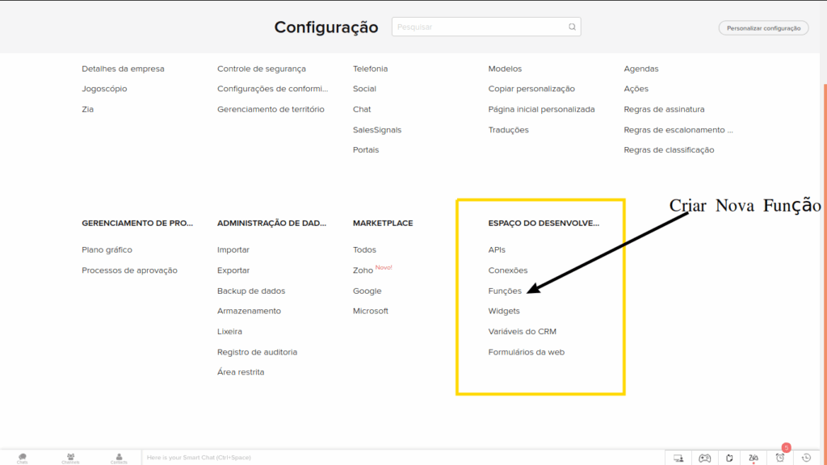Open Processos de aprovação
The image size is (827, 465).
[x=129, y=270]
